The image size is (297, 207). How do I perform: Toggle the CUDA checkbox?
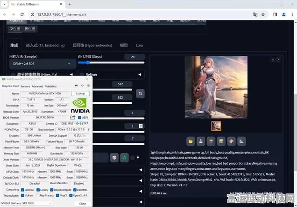[38, 190]
